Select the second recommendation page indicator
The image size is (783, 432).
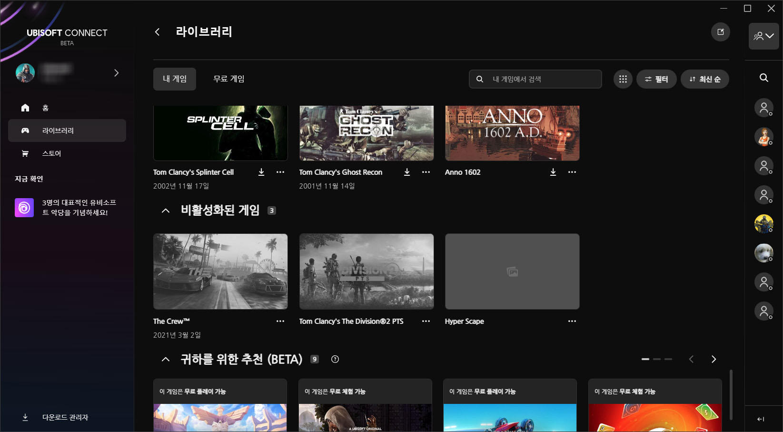(x=657, y=359)
